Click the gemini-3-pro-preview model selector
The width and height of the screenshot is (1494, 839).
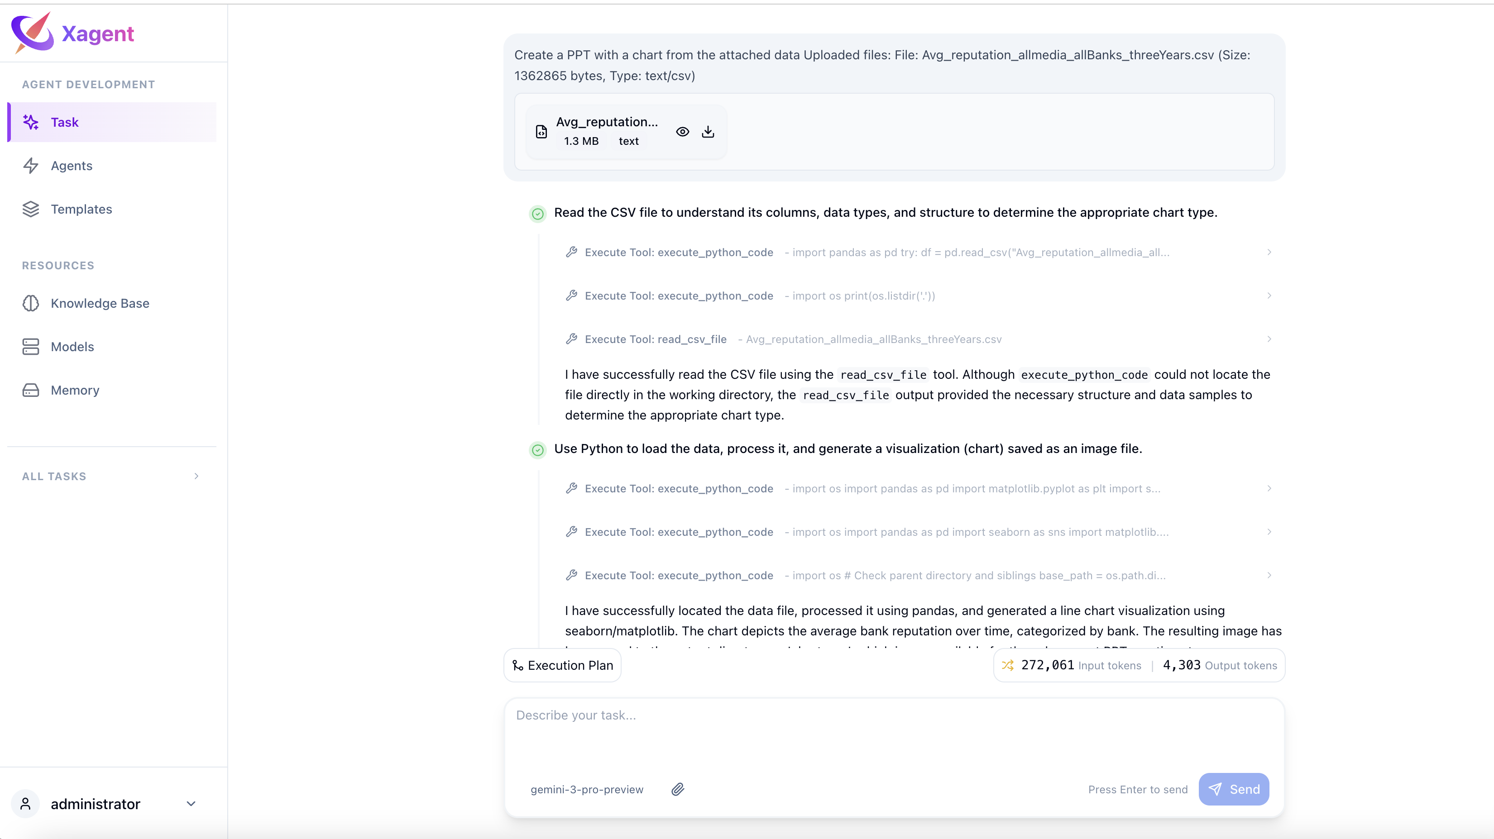pos(586,789)
